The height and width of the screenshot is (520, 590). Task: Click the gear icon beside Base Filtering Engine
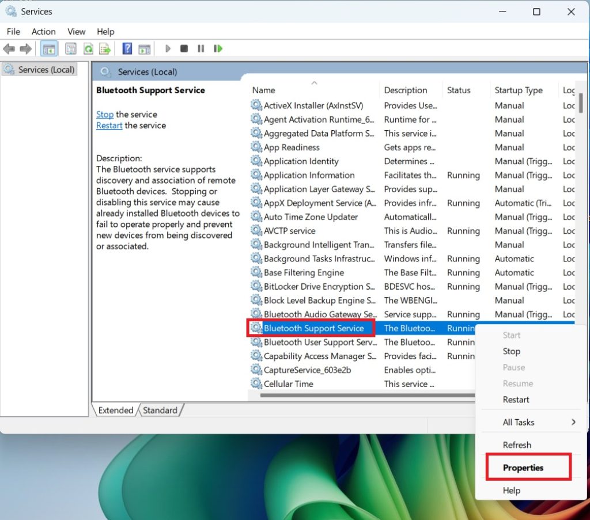[256, 272]
